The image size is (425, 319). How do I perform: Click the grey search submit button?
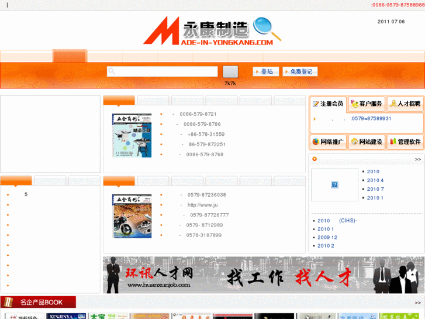pos(230,71)
